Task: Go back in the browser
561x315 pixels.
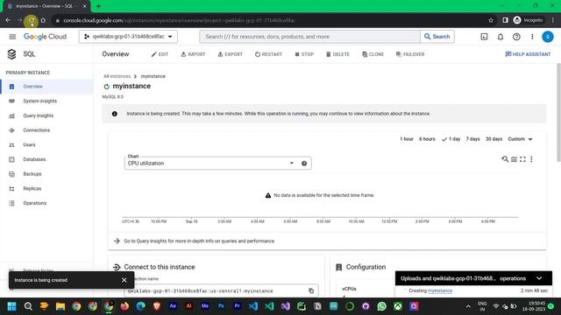Action: [x=8, y=20]
